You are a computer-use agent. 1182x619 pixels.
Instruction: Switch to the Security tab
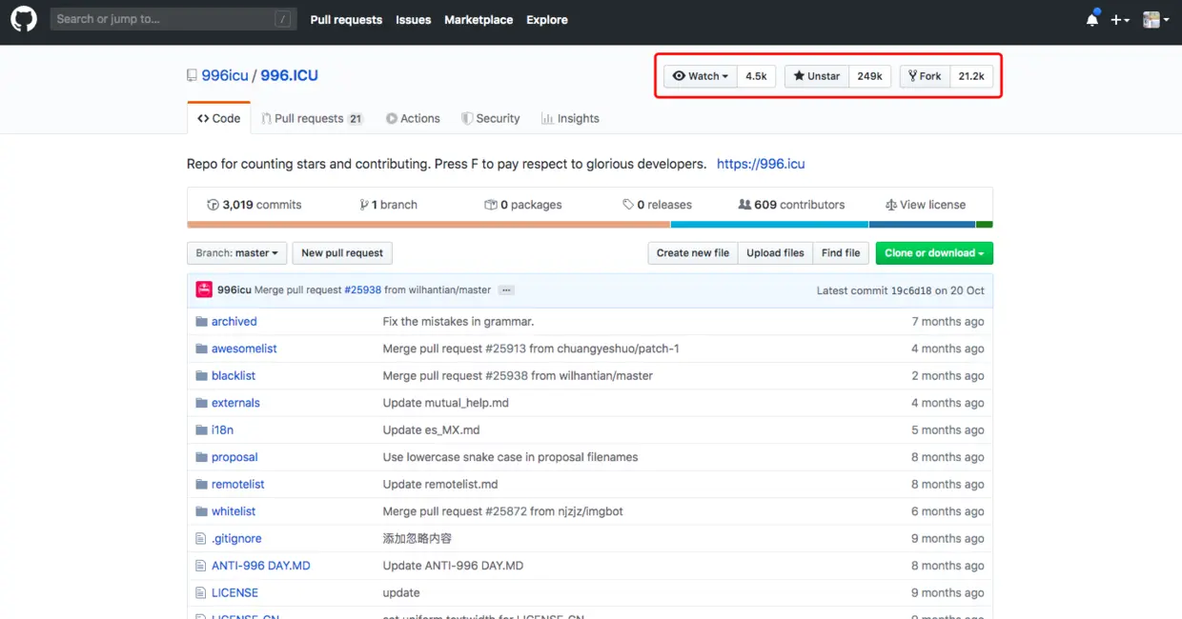[490, 118]
